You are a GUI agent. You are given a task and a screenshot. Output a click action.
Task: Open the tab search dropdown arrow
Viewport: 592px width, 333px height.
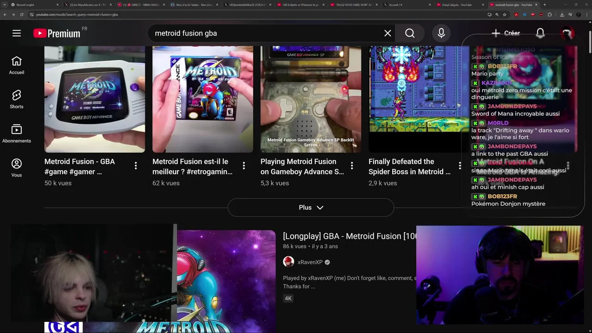click(x=4, y=5)
